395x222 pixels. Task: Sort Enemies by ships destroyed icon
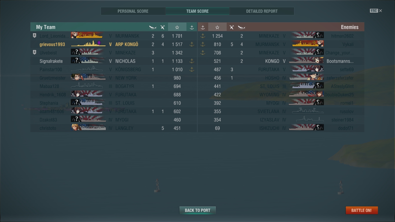click(241, 27)
